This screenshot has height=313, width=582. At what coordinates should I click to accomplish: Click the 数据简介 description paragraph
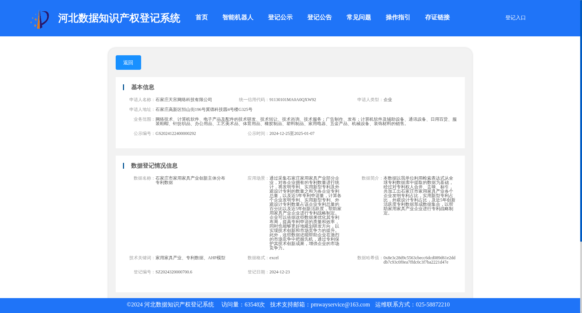click(419, 196)
